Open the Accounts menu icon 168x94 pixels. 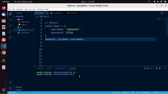coord(10,82)
